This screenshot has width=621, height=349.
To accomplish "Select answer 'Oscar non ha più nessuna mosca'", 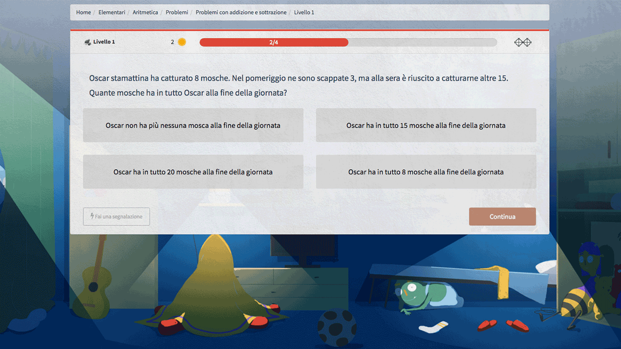I will coord(193,125).
